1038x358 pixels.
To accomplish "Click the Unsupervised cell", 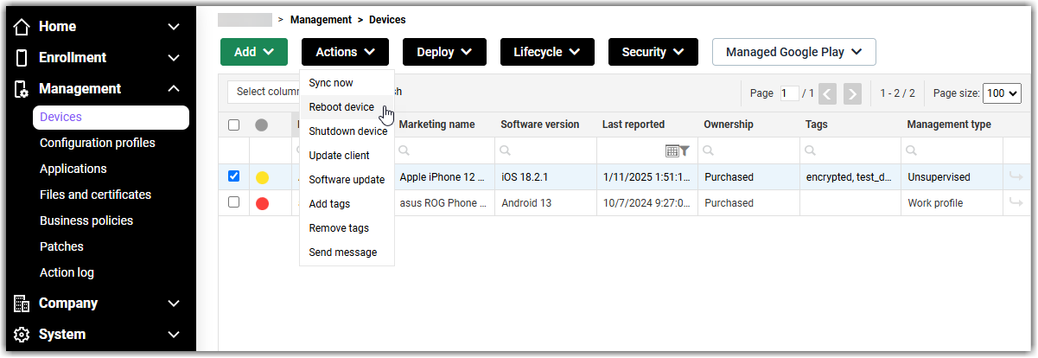I will click(x=952, y=177).
